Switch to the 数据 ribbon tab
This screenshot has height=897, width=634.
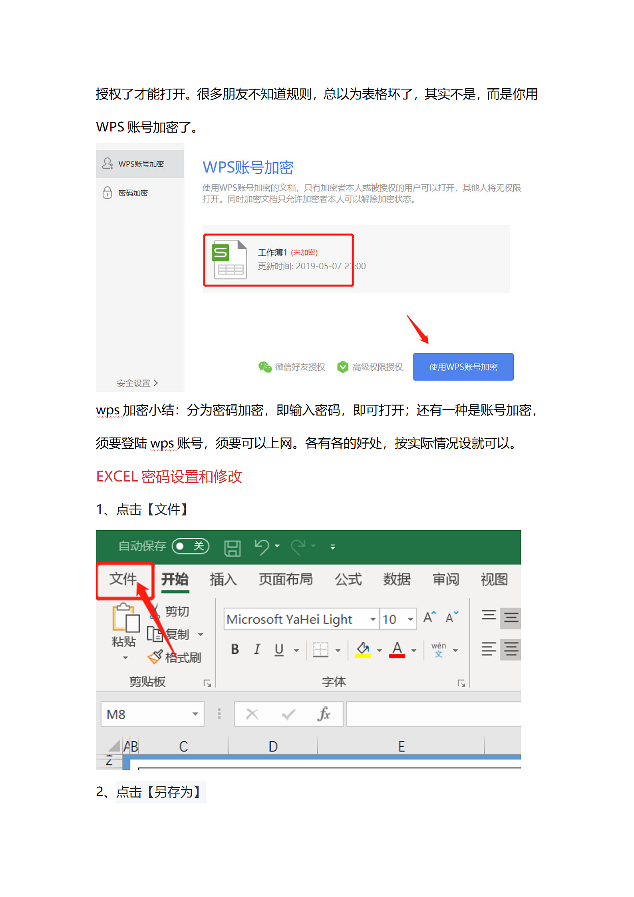point(397,579)
